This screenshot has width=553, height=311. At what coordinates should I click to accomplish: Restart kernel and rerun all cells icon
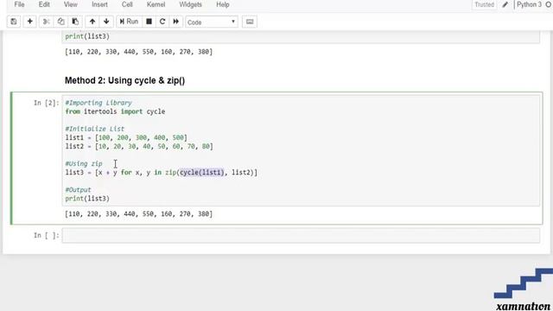tap(175, 22)
